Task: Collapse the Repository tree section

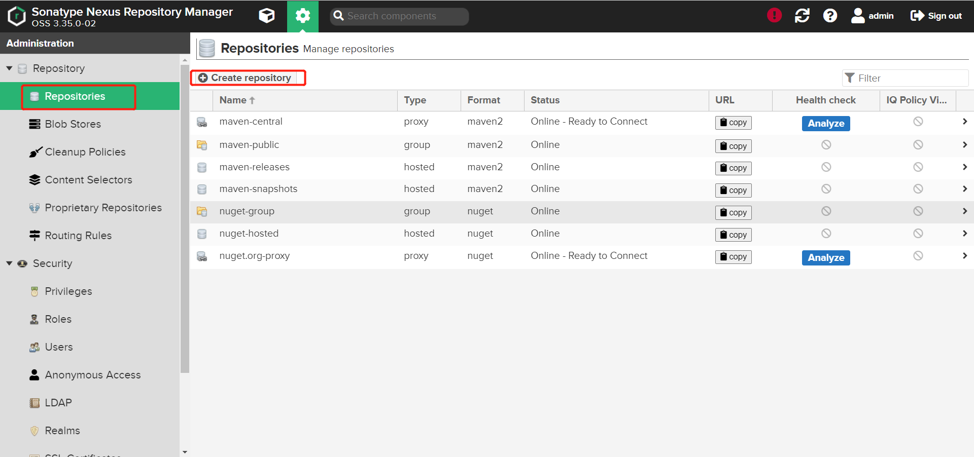Action: pyautogui.click(x=9, y=68)
